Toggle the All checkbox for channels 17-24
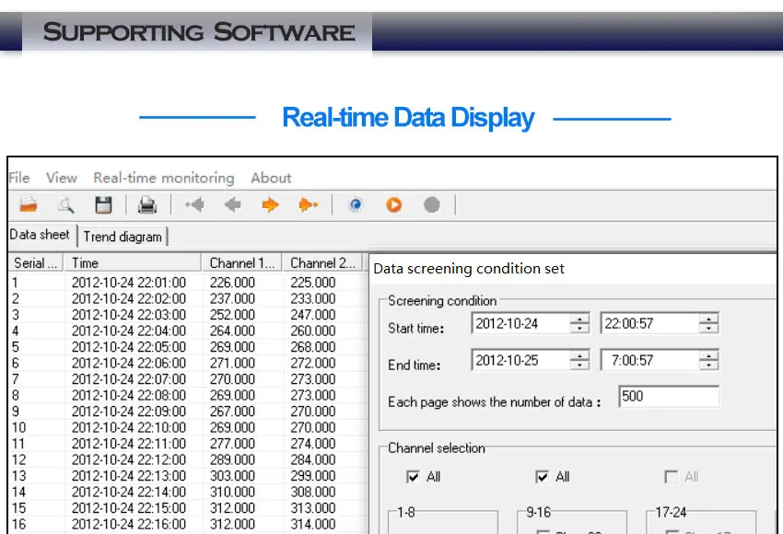The height and width of the screenshot is (534, 783). point(672,477)
